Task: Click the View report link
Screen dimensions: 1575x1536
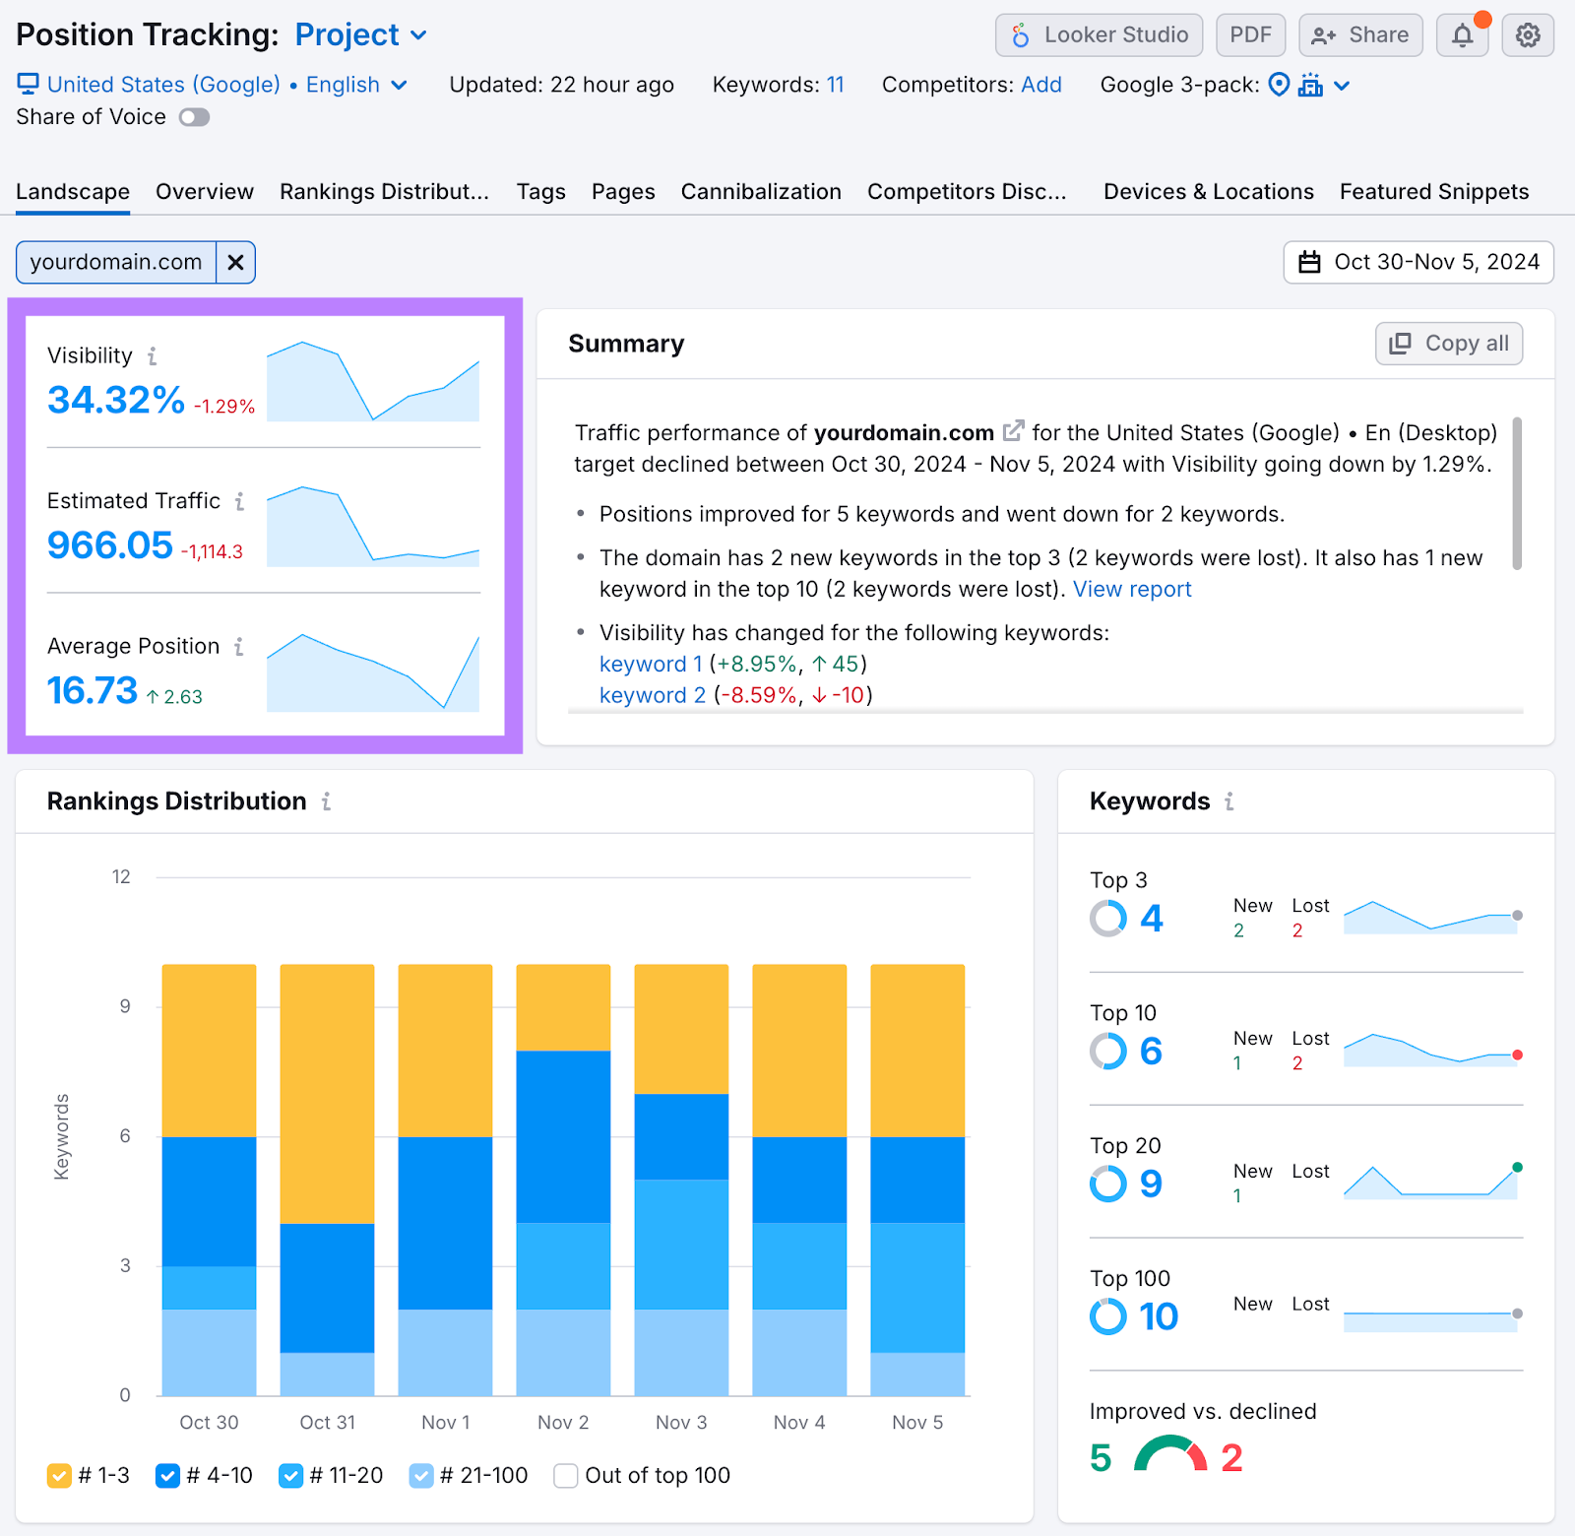Action: tap(1132, 589)
